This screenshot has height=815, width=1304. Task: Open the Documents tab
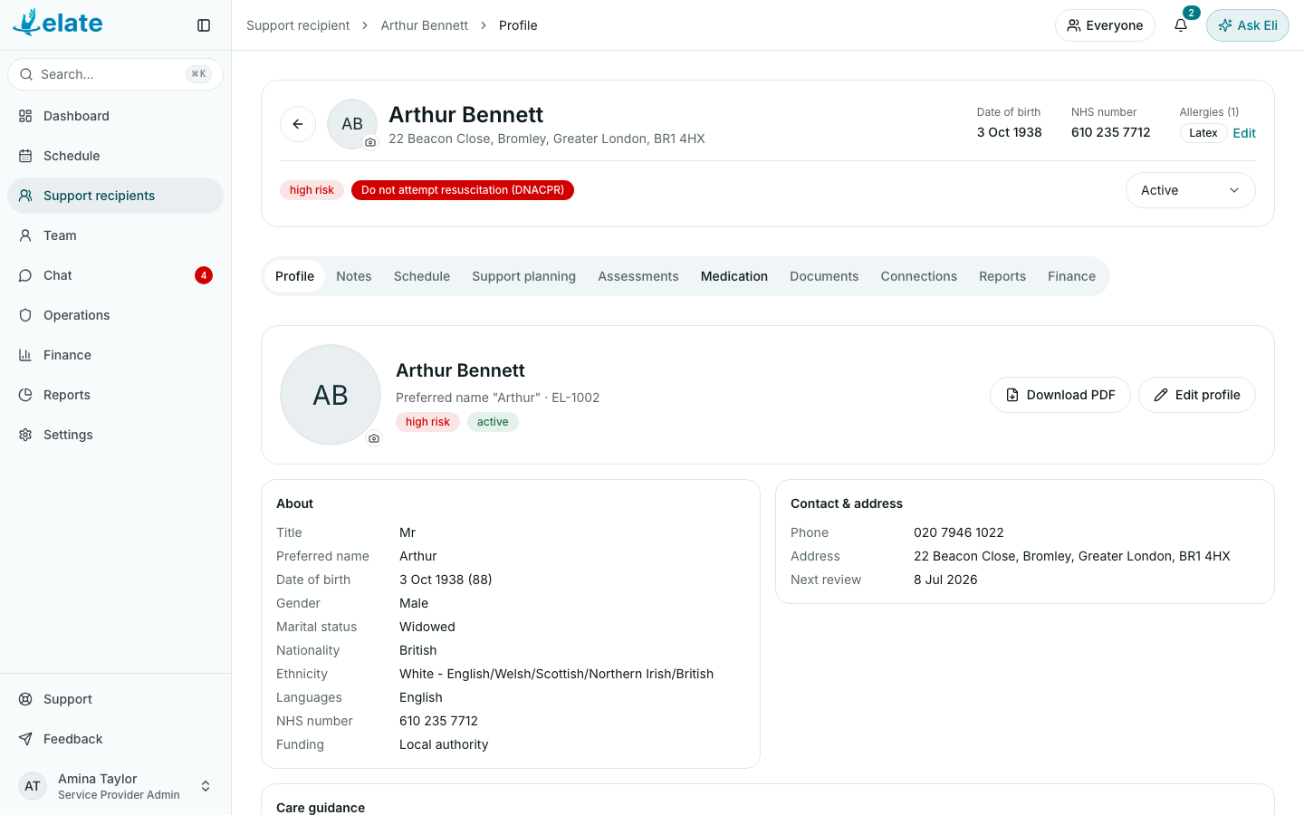[824, 276]
